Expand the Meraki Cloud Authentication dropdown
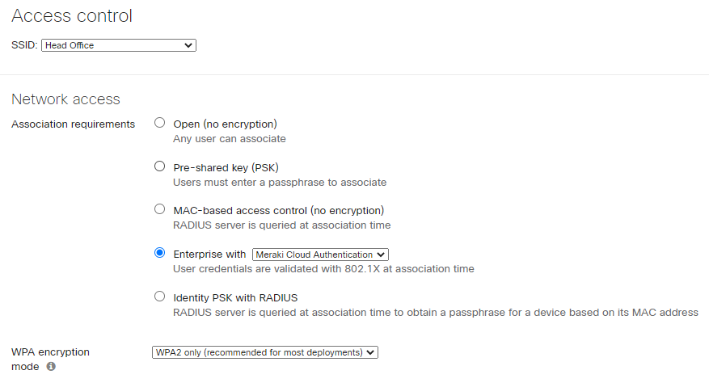 321,255
